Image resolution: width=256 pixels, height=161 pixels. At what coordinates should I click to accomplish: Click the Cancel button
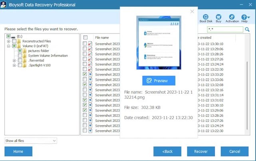click(x=234, y=151)
